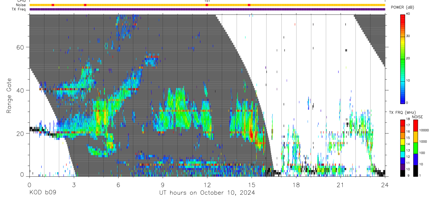Click 'UT hours on October 10, 2024' title

pyautogui.click(x=207, y=193)
